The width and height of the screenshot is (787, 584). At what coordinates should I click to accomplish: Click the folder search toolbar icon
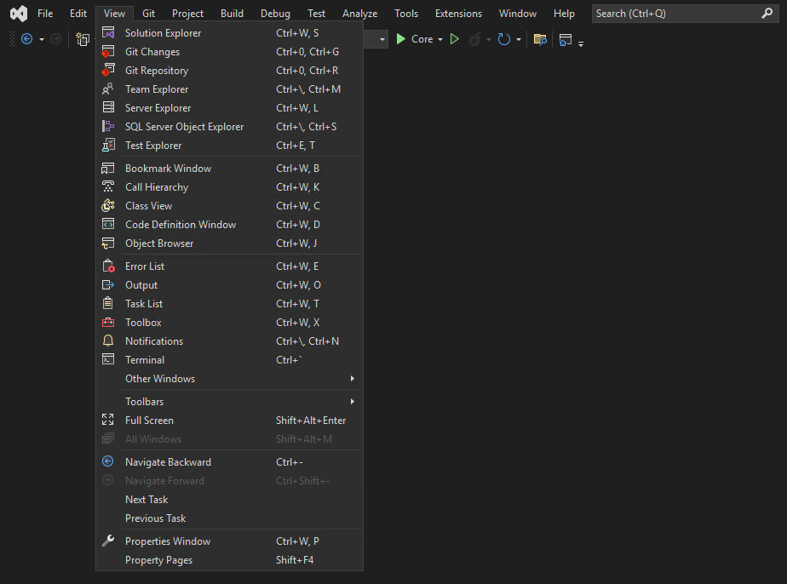tap(540, 39)
